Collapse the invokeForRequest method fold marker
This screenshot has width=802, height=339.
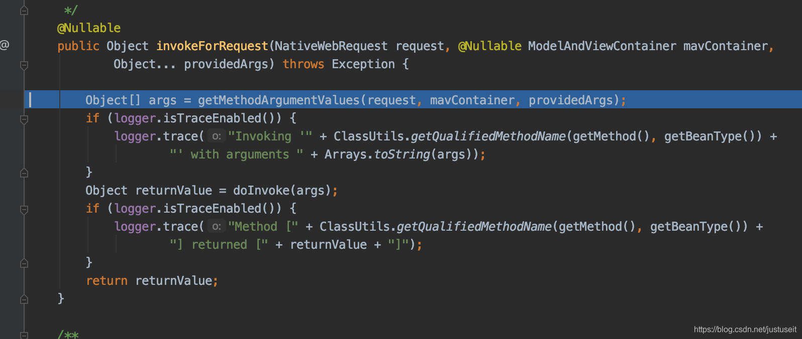24,65
